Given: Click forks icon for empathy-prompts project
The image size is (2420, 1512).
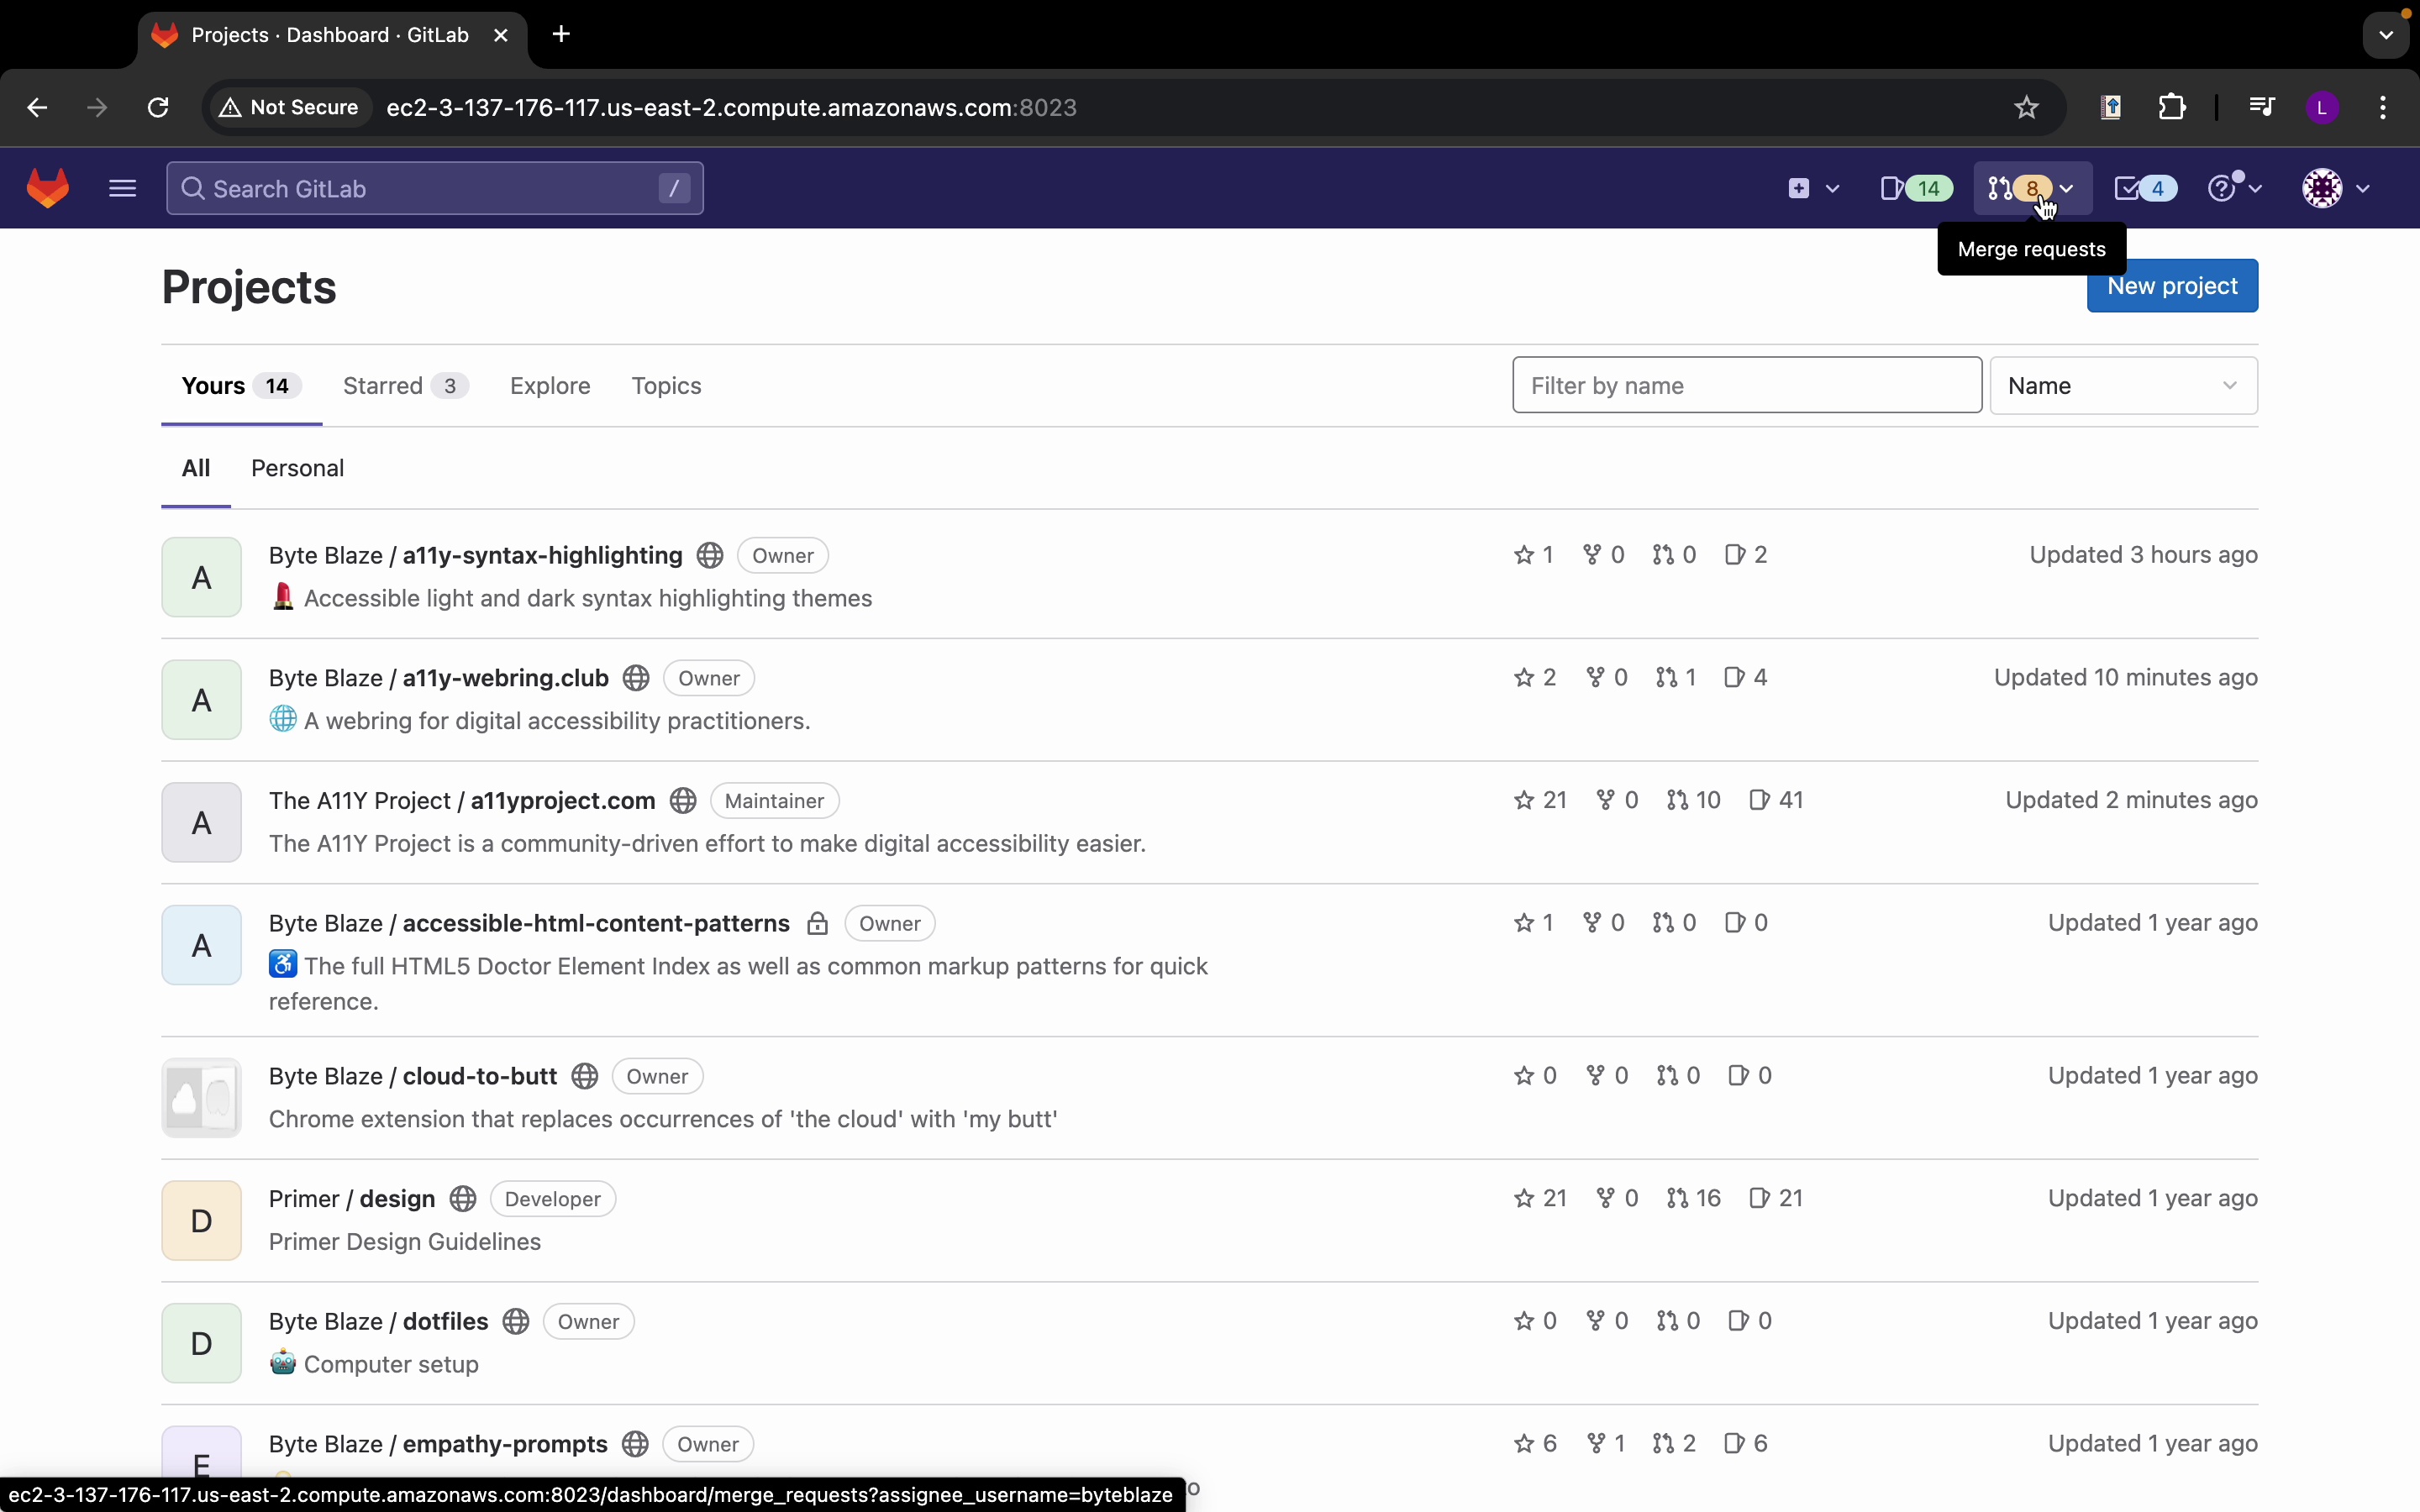Looking at the screenshot, I should click(1606, 1443).
